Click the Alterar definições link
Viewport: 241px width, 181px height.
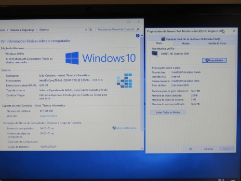[x=126, y=128]
